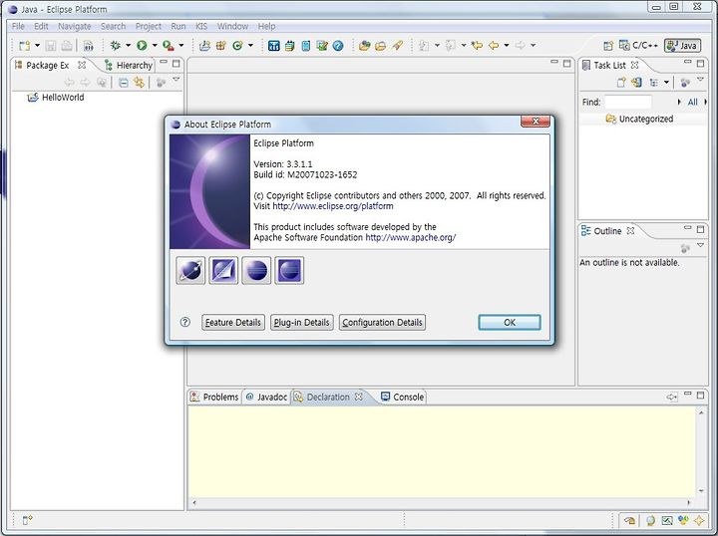718x536 pixels.
Task: Open the New Class dropdown arrow
Action: (250, 45)
